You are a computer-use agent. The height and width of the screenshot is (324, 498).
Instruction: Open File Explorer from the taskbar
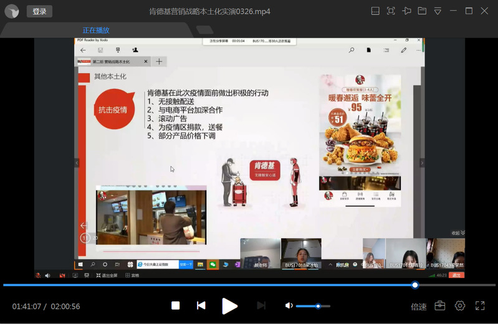click(200, 264)
